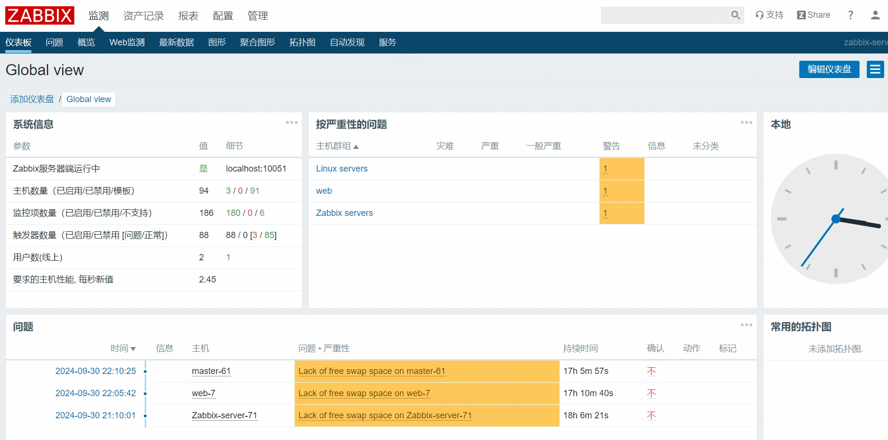Open the user profile icon

[875, 15]
